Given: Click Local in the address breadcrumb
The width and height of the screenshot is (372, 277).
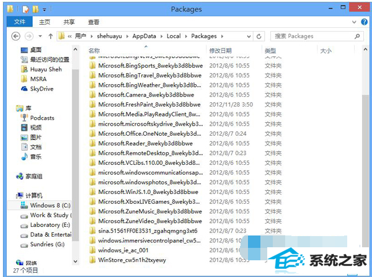Looking at the screenshot, I should [174, 37].
